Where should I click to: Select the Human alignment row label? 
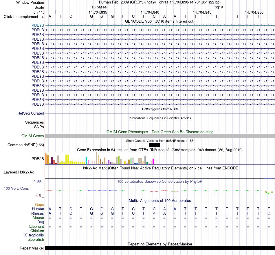click(x=38, y=209)
